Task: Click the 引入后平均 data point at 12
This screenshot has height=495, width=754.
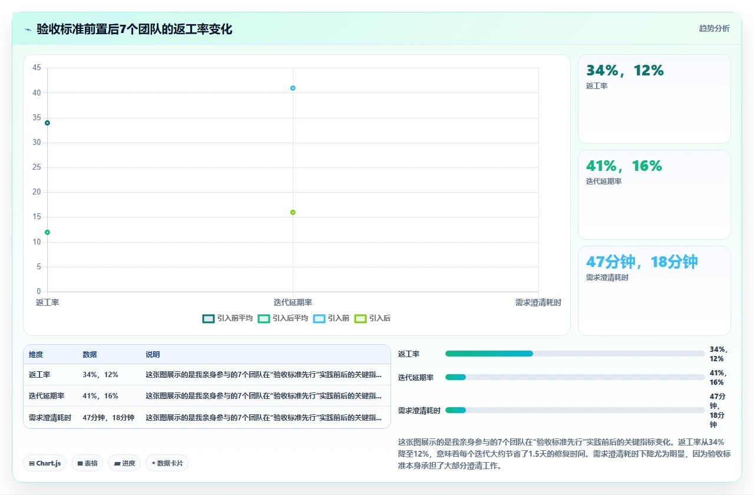Action: coord(47,232)
